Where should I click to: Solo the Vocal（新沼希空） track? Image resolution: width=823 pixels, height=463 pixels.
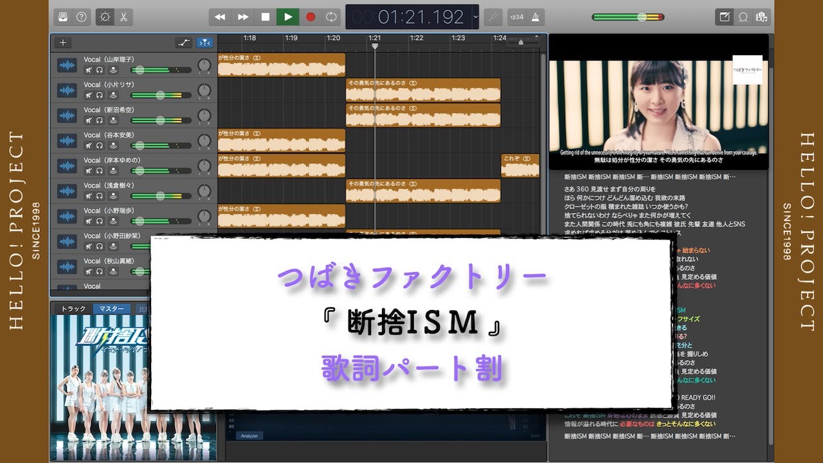pos(100,120)
